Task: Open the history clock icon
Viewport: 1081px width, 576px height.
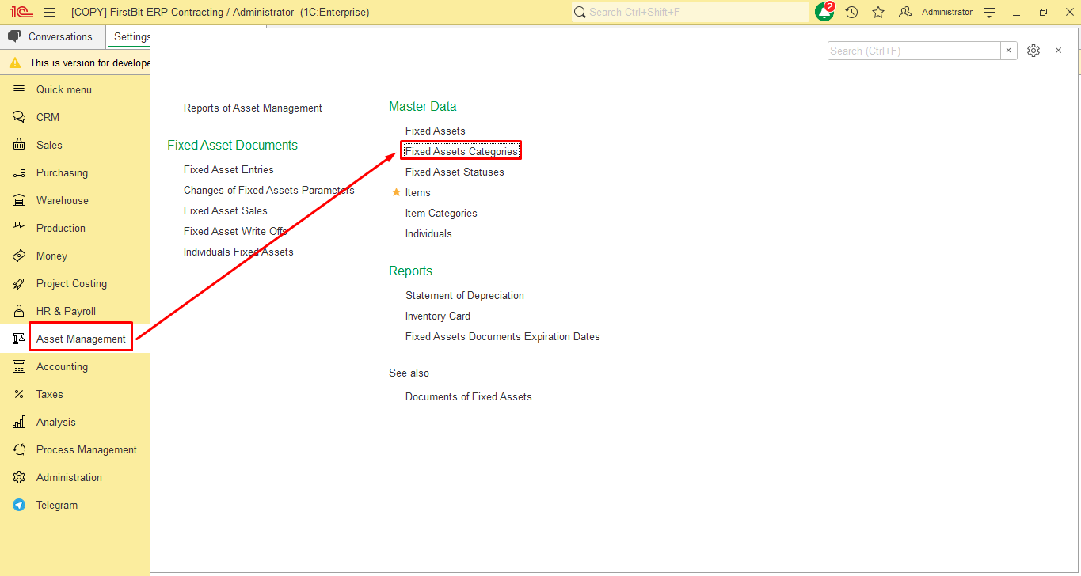Action: pyautogui.click(x=851, y=13)
